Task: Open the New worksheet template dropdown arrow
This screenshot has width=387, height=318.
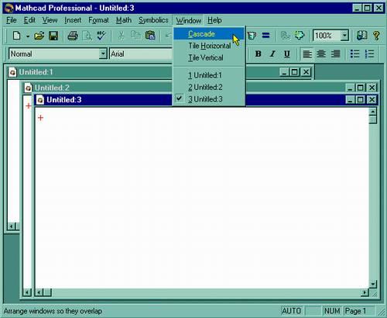Action: [x=27, y=36]
